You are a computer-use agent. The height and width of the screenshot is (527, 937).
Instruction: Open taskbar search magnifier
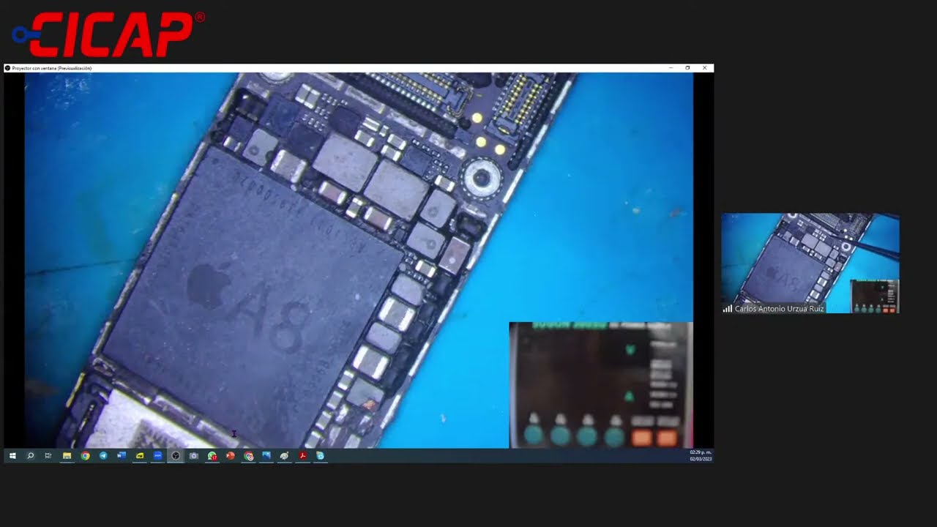pos(31,456)
